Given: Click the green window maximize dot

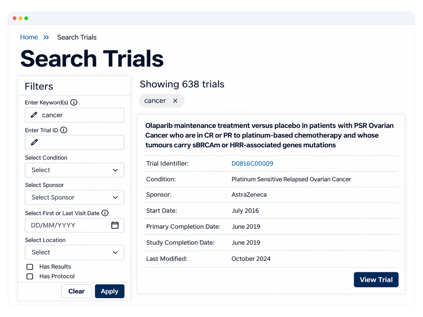Looking at the screenshot, I should point(26,18).
